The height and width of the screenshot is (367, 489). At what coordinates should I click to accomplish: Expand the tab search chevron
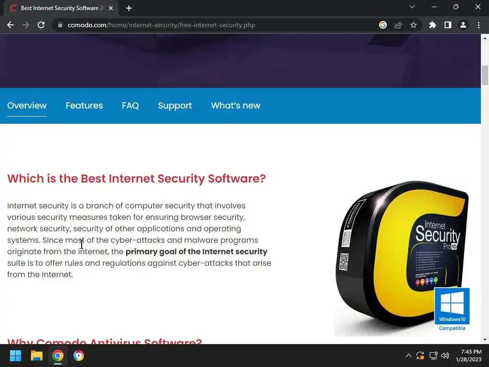point(412,7)
